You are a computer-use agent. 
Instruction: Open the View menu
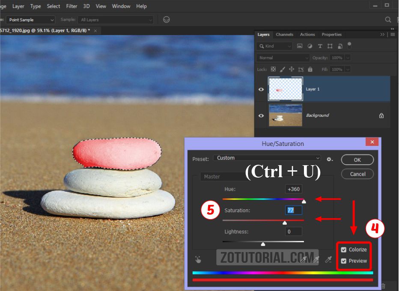pyautogui.click(x=101, y=6)
